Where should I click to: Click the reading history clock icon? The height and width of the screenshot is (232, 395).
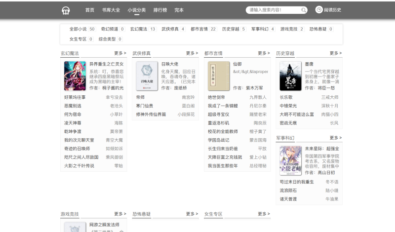click(319, 10)
